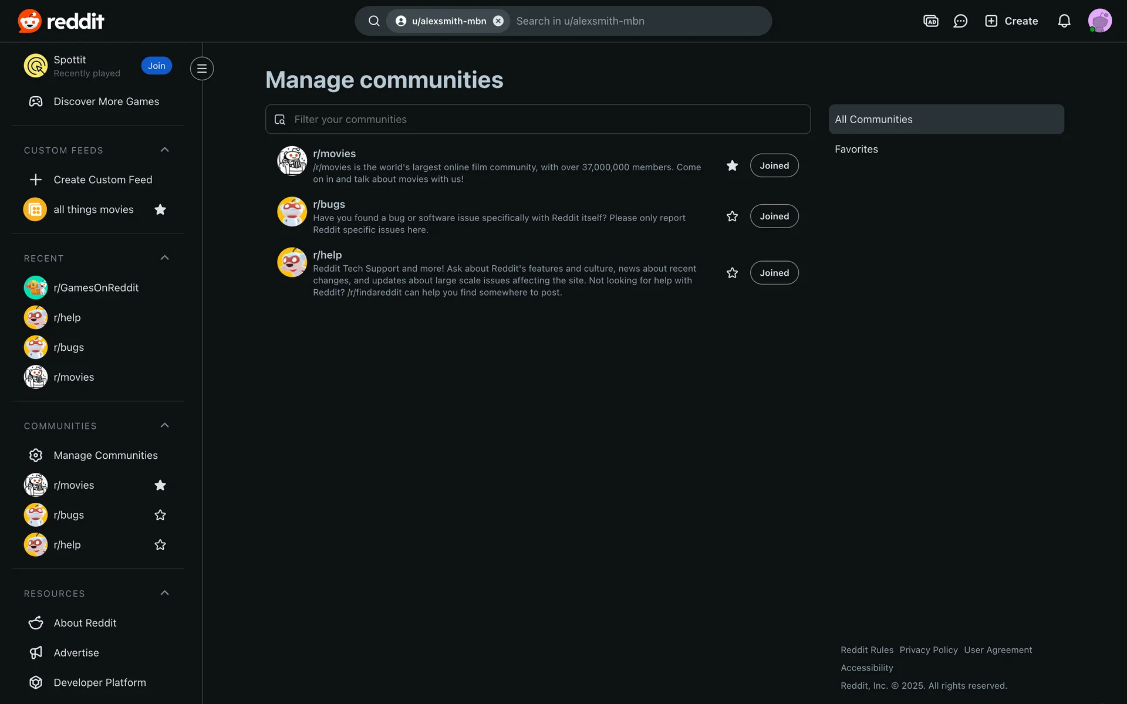Screen dimensions: 1127x704
Task: Favorite r/bugs using its star in list
Action: tap(732, 216)
